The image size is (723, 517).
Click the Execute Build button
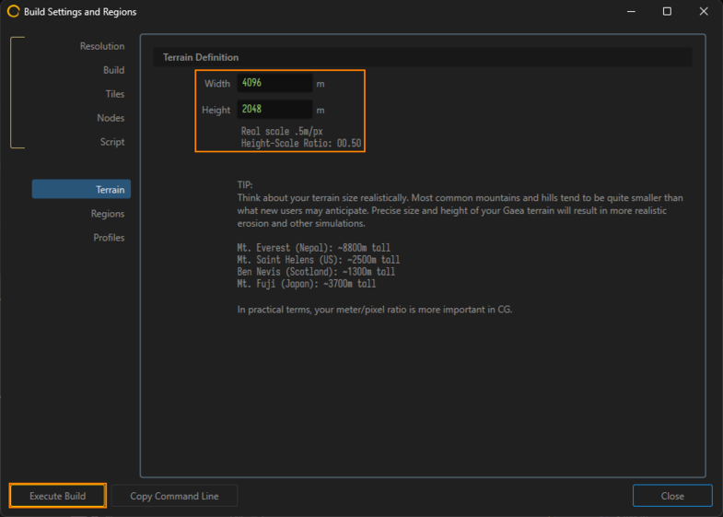point(58,496)
